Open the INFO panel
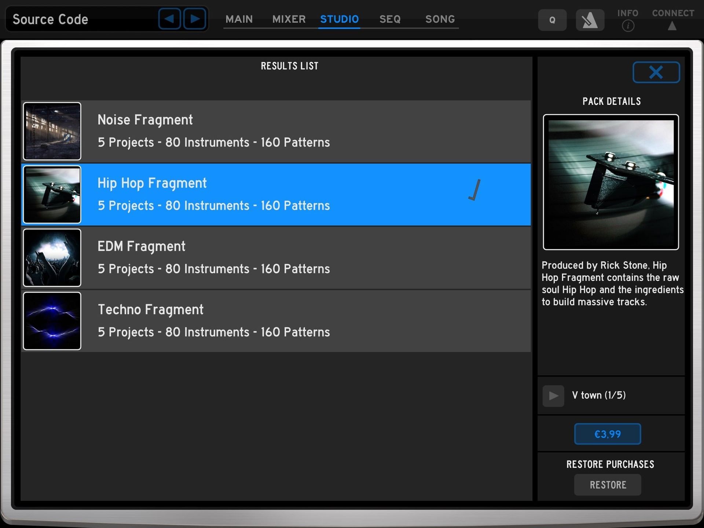704x528 pixels. click(x=628, y=20)
